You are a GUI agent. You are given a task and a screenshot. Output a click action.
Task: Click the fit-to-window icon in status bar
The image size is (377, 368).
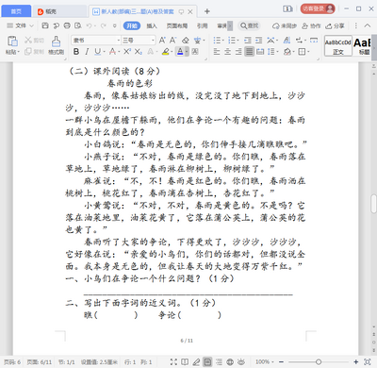click(x=367, y=361)
